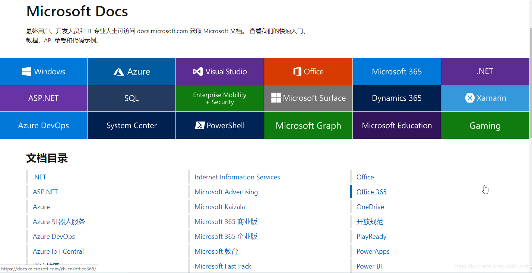Click the Azure DevOps directory link
532x273 pixels.
click(54, 237)
